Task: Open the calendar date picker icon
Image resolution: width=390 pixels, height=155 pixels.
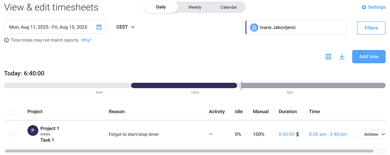Action: (99, 27)
